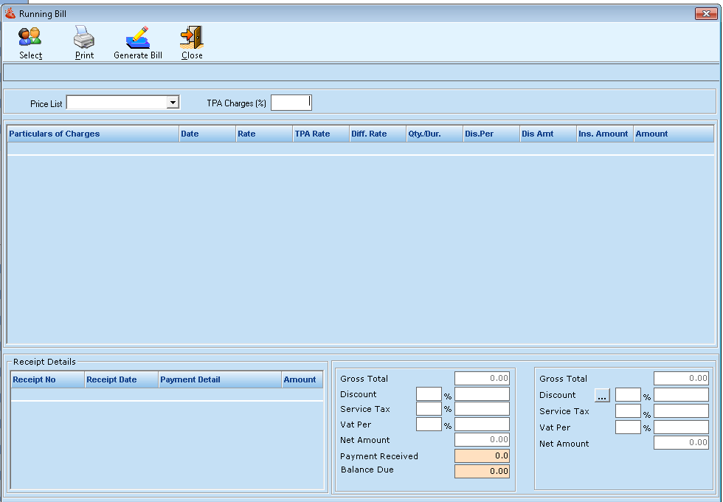723x502 pixels.
Task: Click the Select patient icon
Action: 30,38
